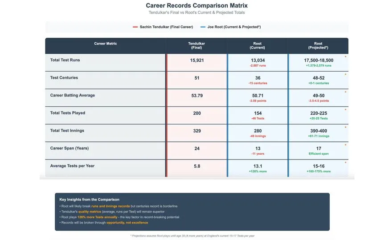Click the red Sachin Tendulkar legend line
The width and height of the screenshot is (385, 240).
[135, 27]
